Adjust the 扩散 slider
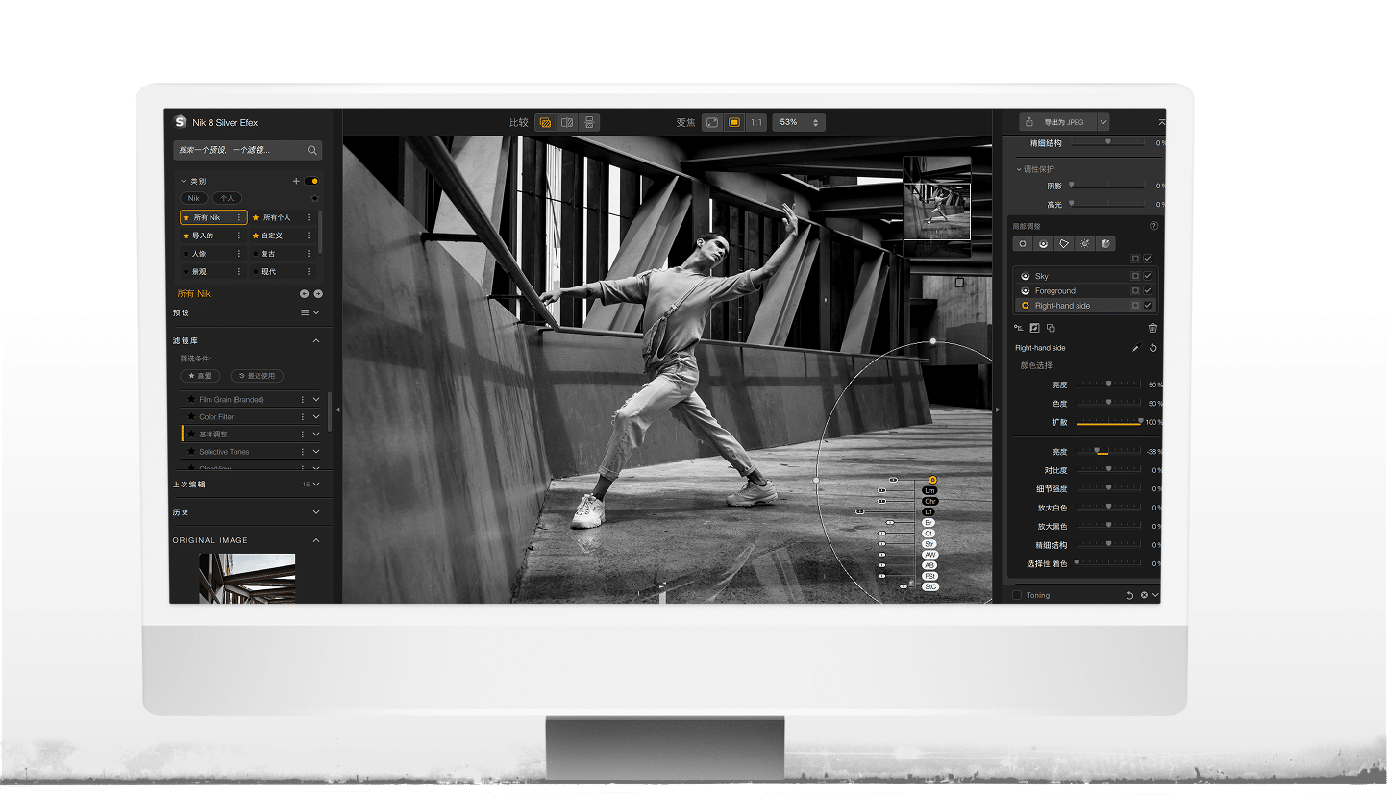1387x796 pixels. pos(1108,422)
